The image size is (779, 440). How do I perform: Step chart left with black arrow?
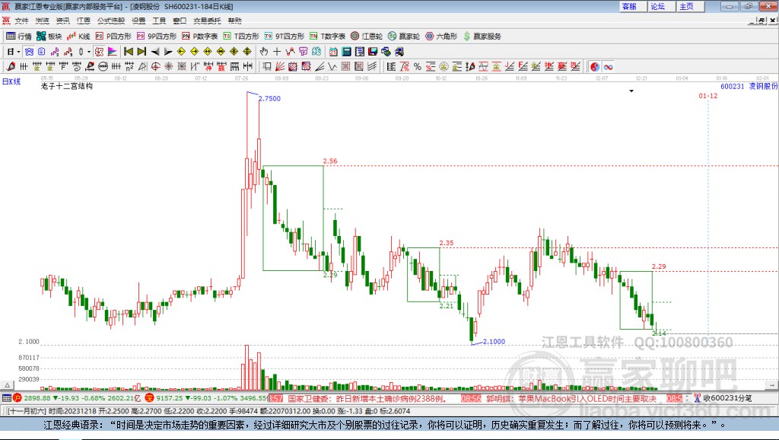(155, 52)
